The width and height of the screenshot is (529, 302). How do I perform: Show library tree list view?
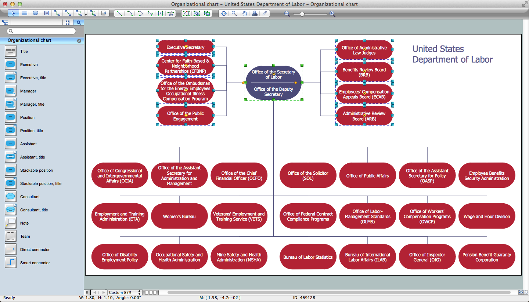click(x=5, y=22)
